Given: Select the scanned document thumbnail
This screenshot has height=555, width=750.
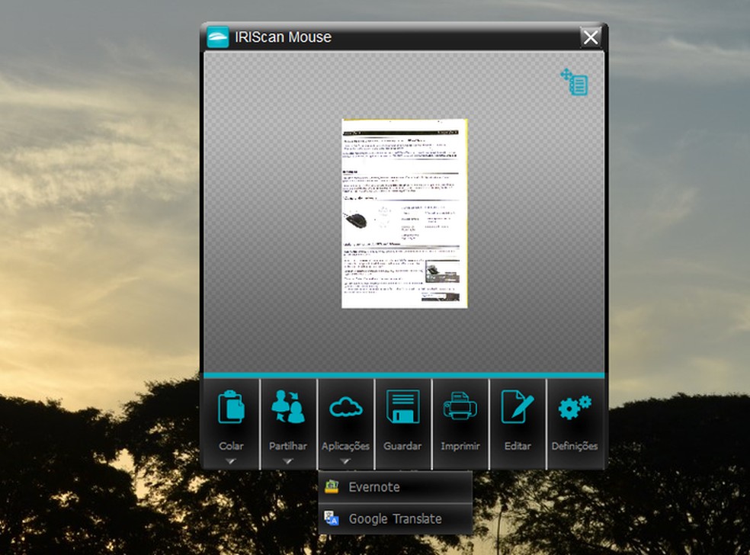Looking at the screenshot, I should click(x=405, y=213).
